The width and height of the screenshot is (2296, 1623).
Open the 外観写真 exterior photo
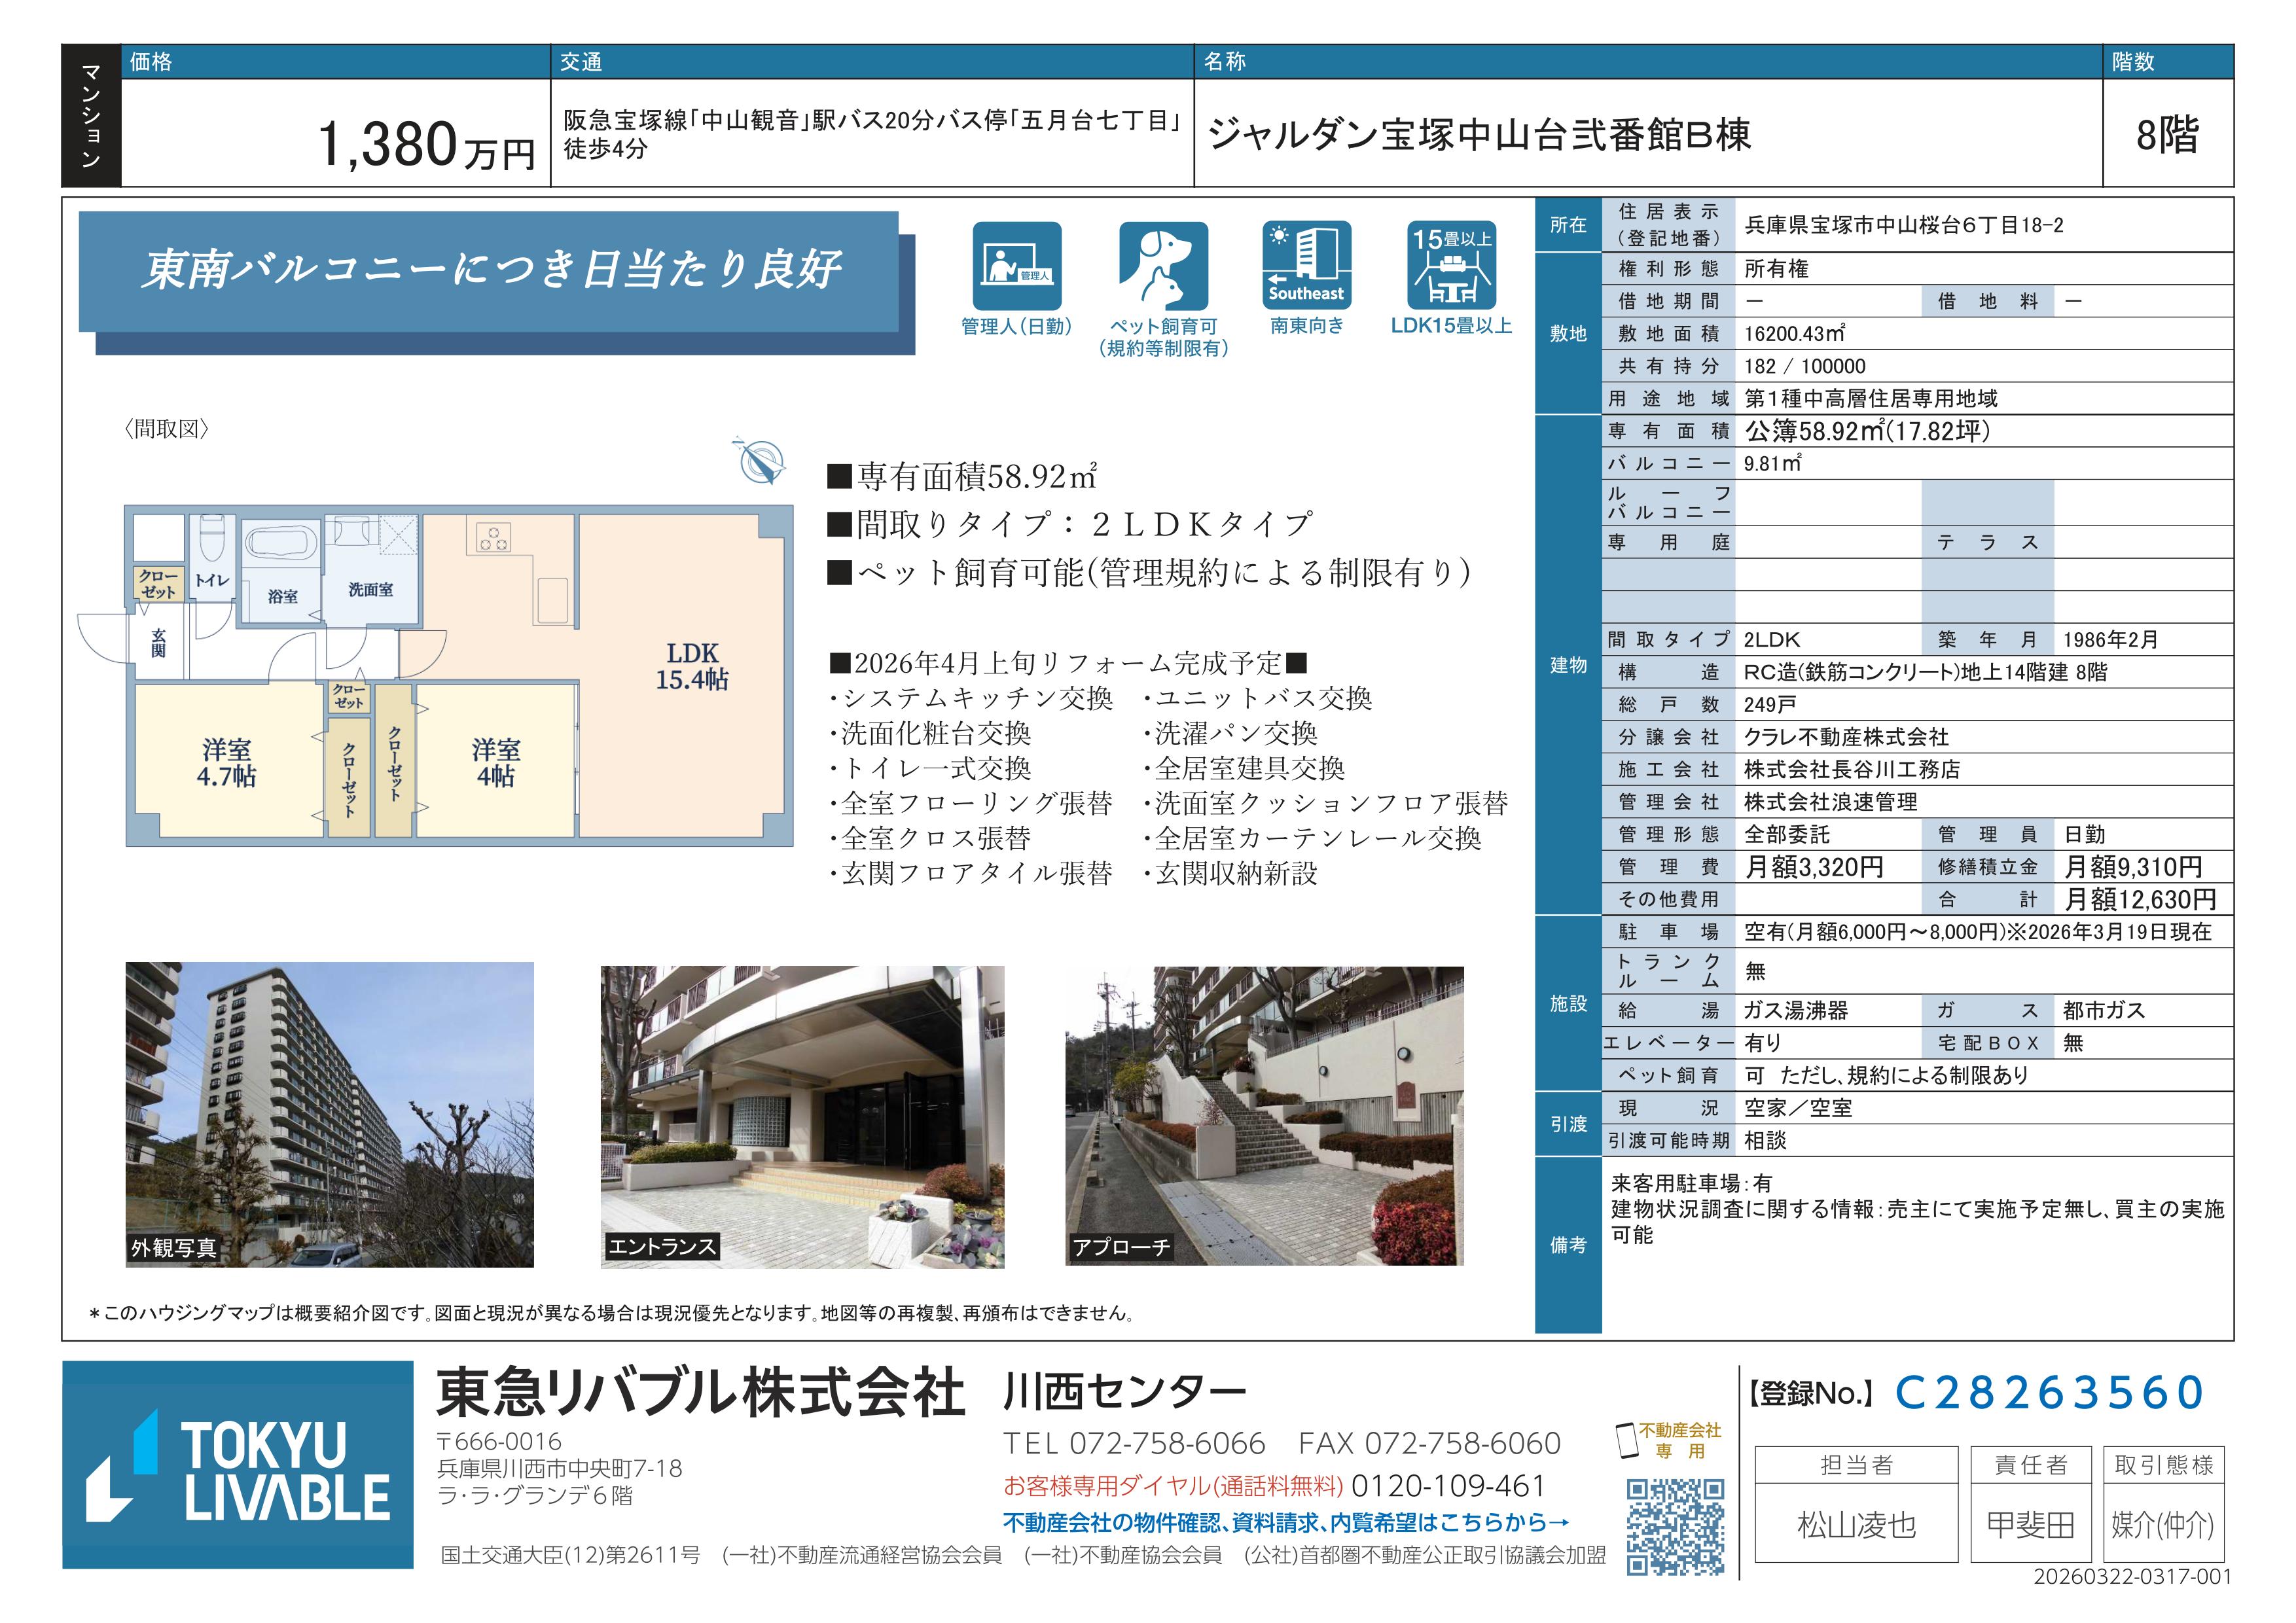click(329, 1114)
